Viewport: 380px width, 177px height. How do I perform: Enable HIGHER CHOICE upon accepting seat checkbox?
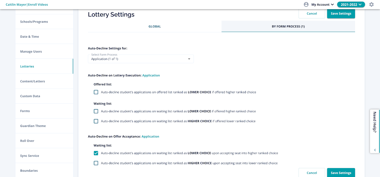pos(96,163)
